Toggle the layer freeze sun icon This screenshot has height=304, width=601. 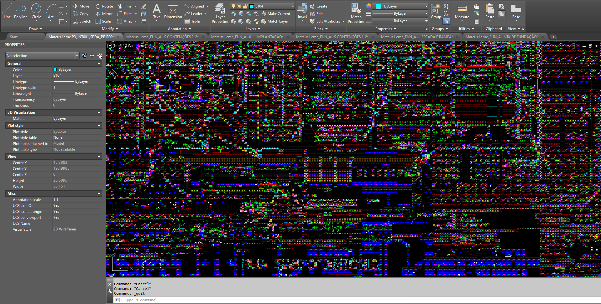(x=239, y=6)
